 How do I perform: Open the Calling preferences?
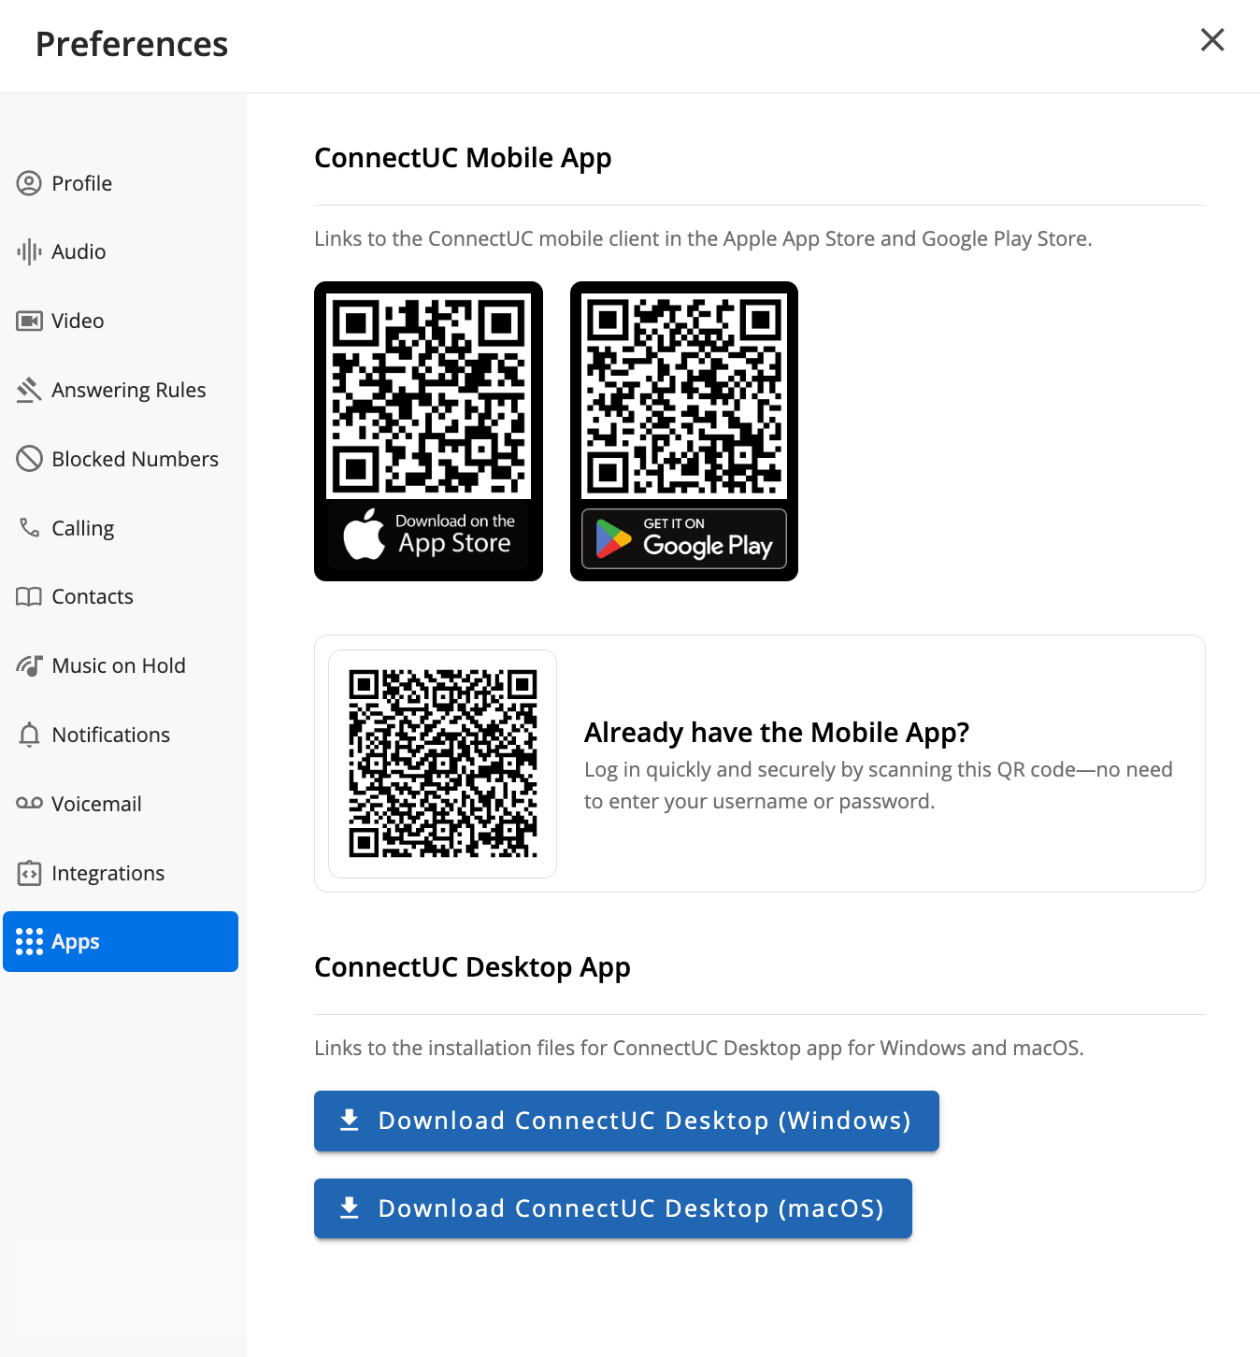point(121,528)
